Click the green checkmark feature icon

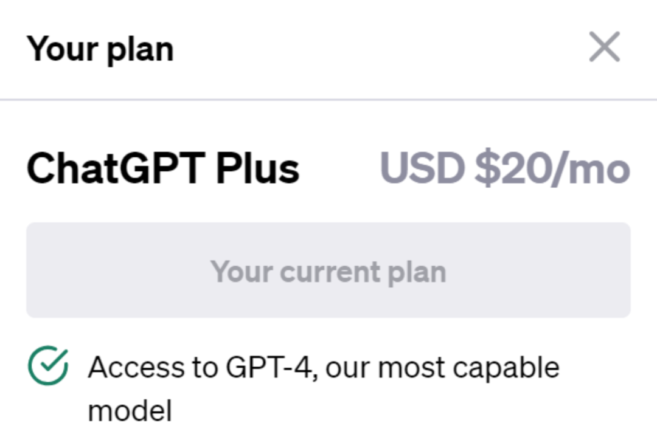[48, 366]
